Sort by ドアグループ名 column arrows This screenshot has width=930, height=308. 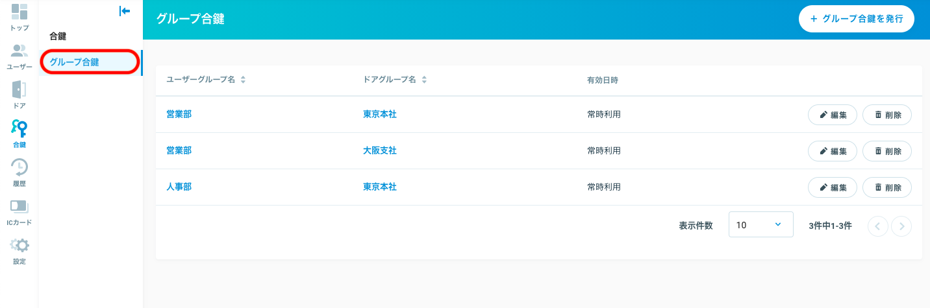tap(424, 80)
